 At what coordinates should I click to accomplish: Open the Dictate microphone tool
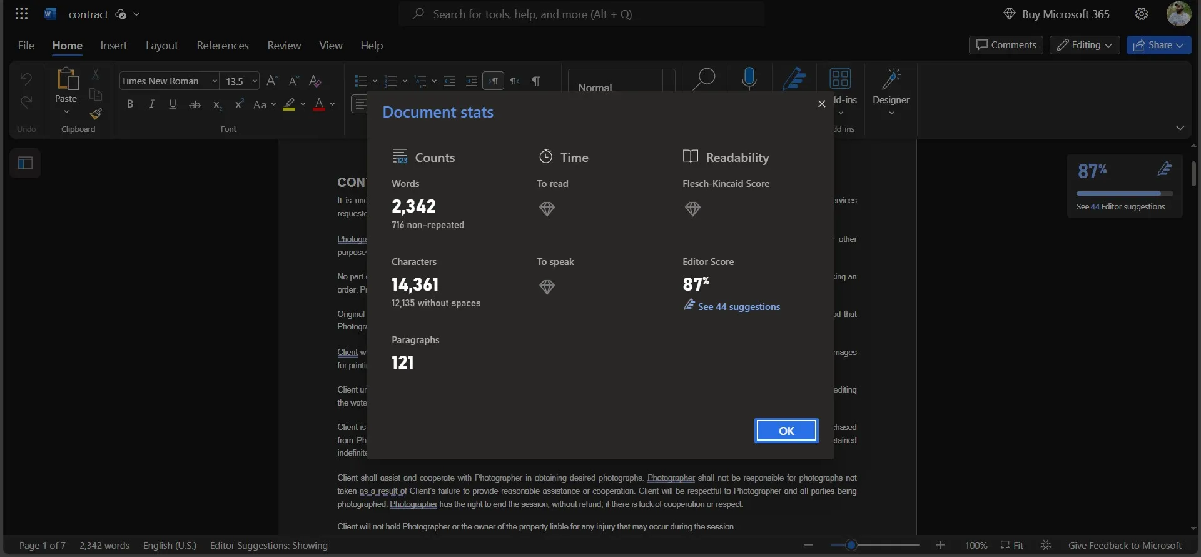click(749, 79)
